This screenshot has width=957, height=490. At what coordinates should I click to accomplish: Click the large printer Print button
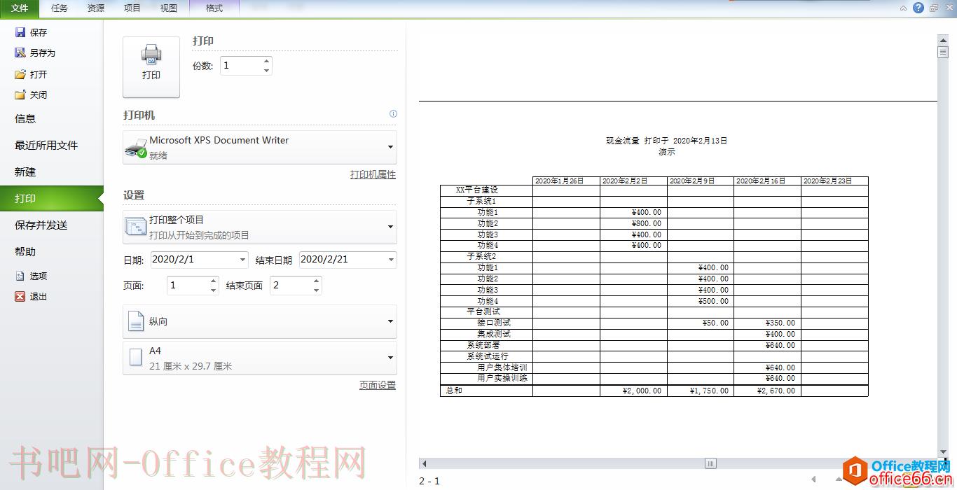[151, 66]
